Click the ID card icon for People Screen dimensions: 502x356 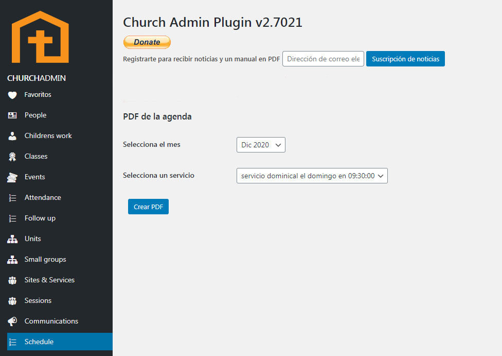tap(13, 115)
